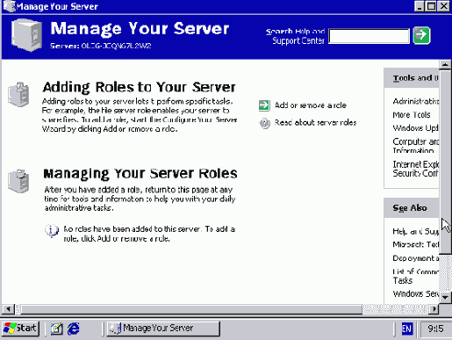Click the Manage Your Server taskbar button

click(x=163, y=329)
